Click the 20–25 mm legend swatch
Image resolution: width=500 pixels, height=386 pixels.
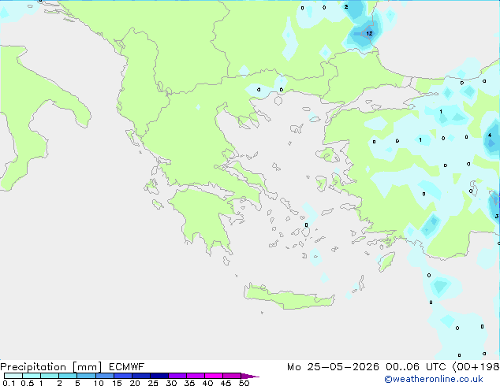140,376
